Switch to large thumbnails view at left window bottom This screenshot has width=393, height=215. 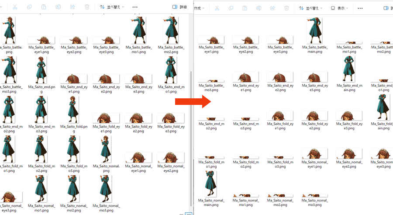[189, 214]
